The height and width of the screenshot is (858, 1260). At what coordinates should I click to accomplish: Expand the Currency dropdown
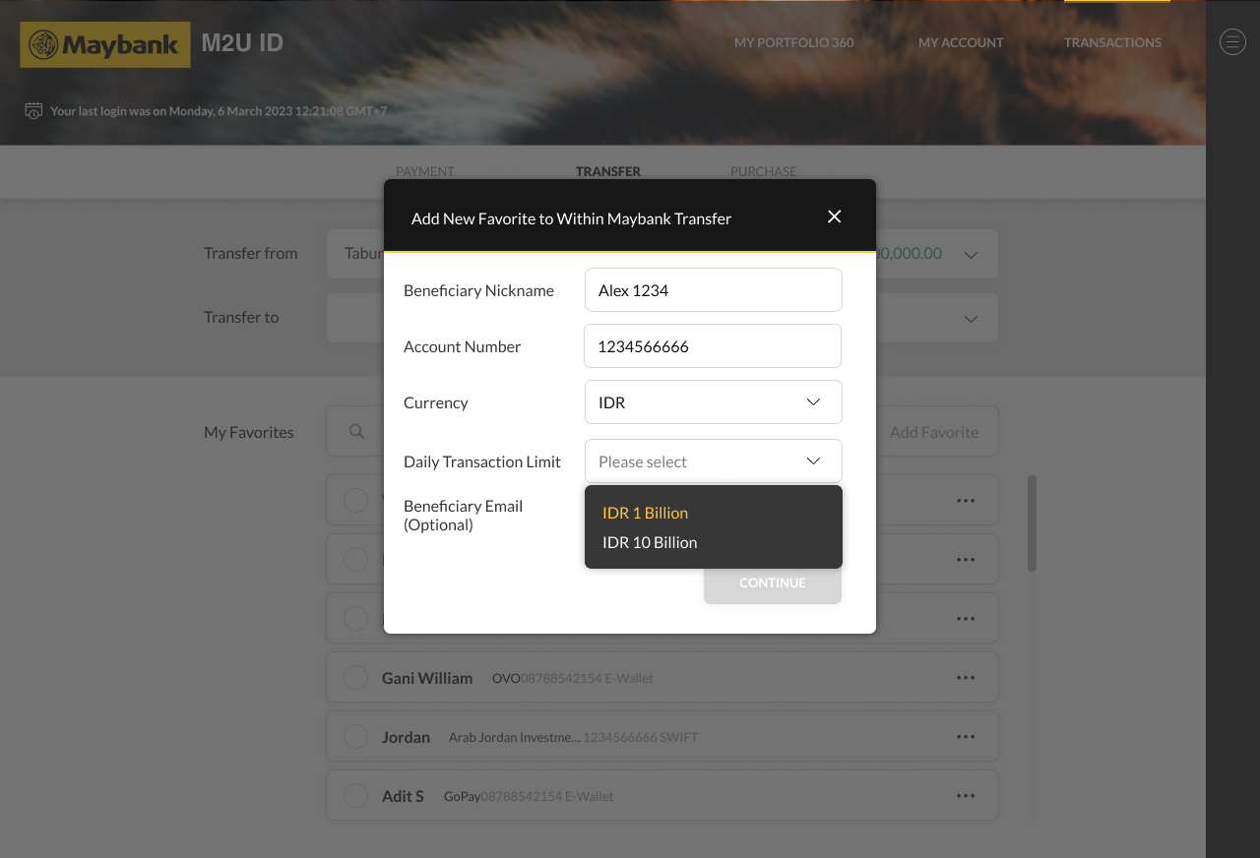point(713,402)
